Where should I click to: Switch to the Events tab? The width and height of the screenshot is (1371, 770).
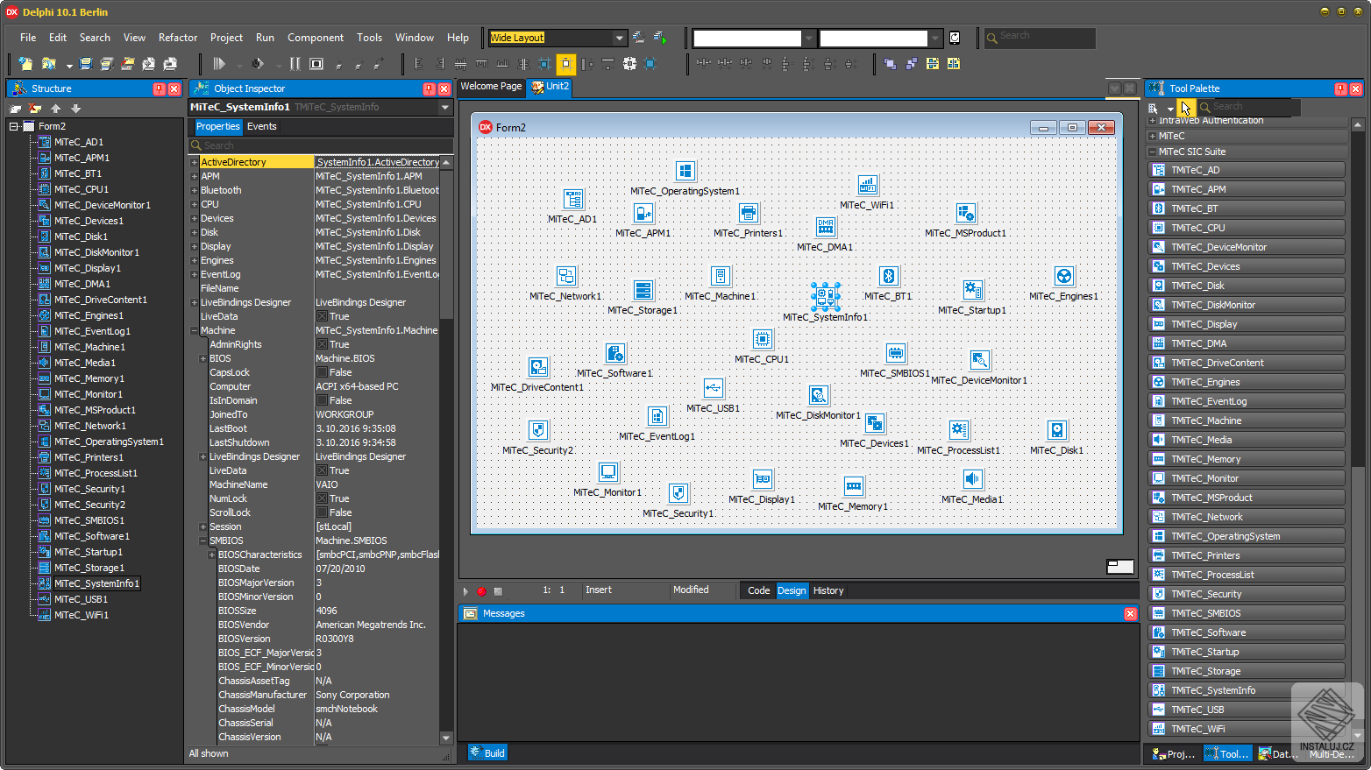click(x=261, y=126)
